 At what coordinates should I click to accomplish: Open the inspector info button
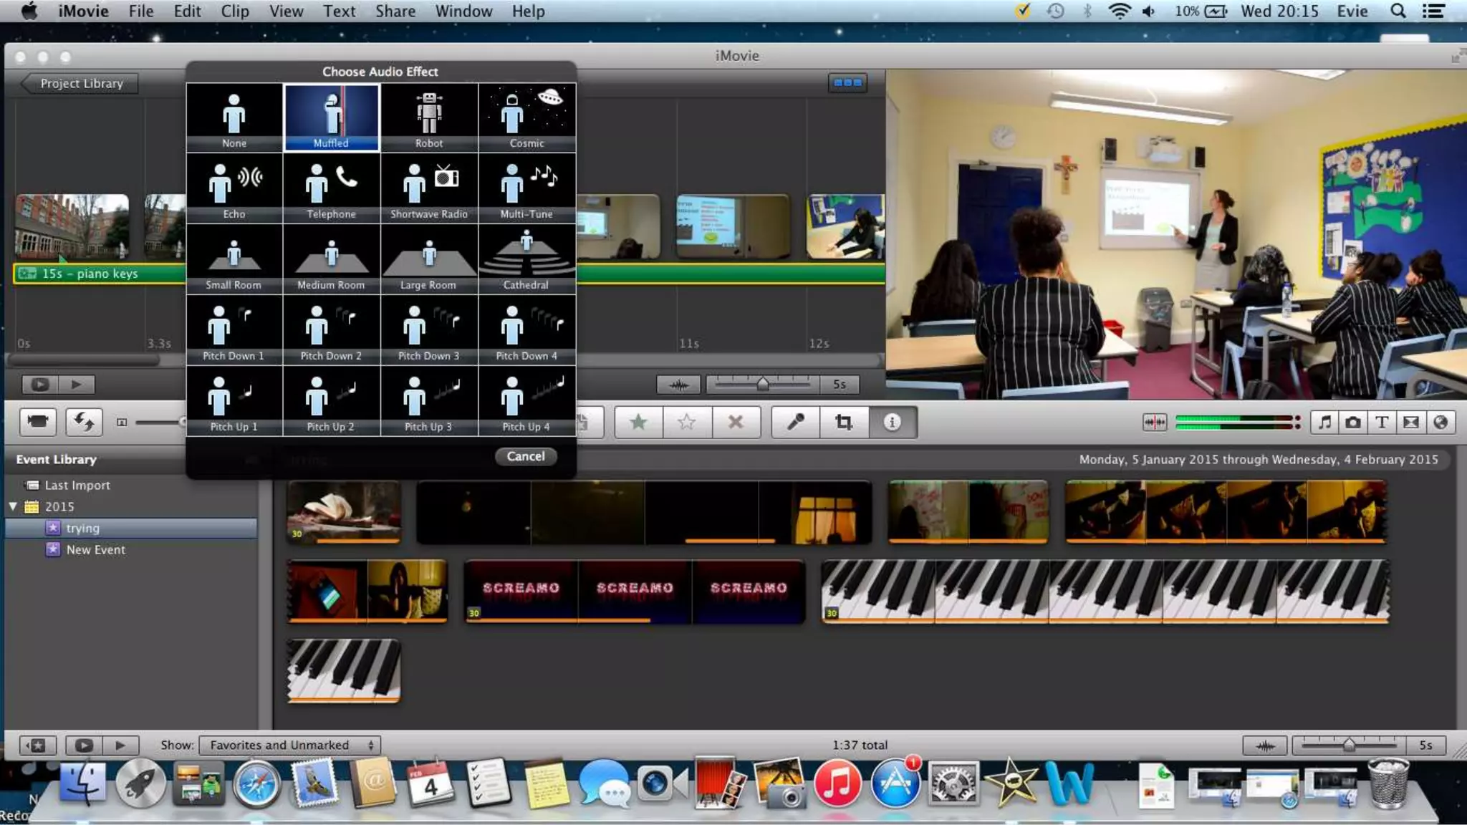coord(893,422)
